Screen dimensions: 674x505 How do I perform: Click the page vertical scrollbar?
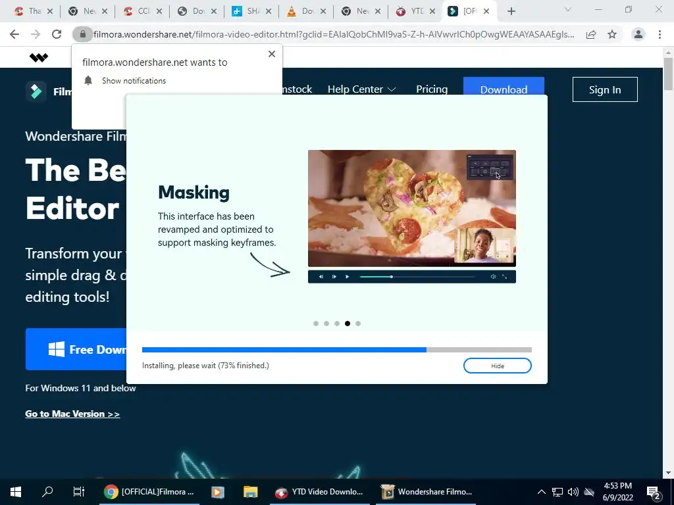click(668, 74)
